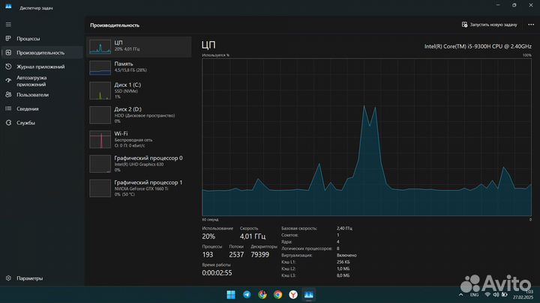Show hidden tray icons chevron
Image resolution: width=540 pixels, height=303 pixels.
click(460, 295)
